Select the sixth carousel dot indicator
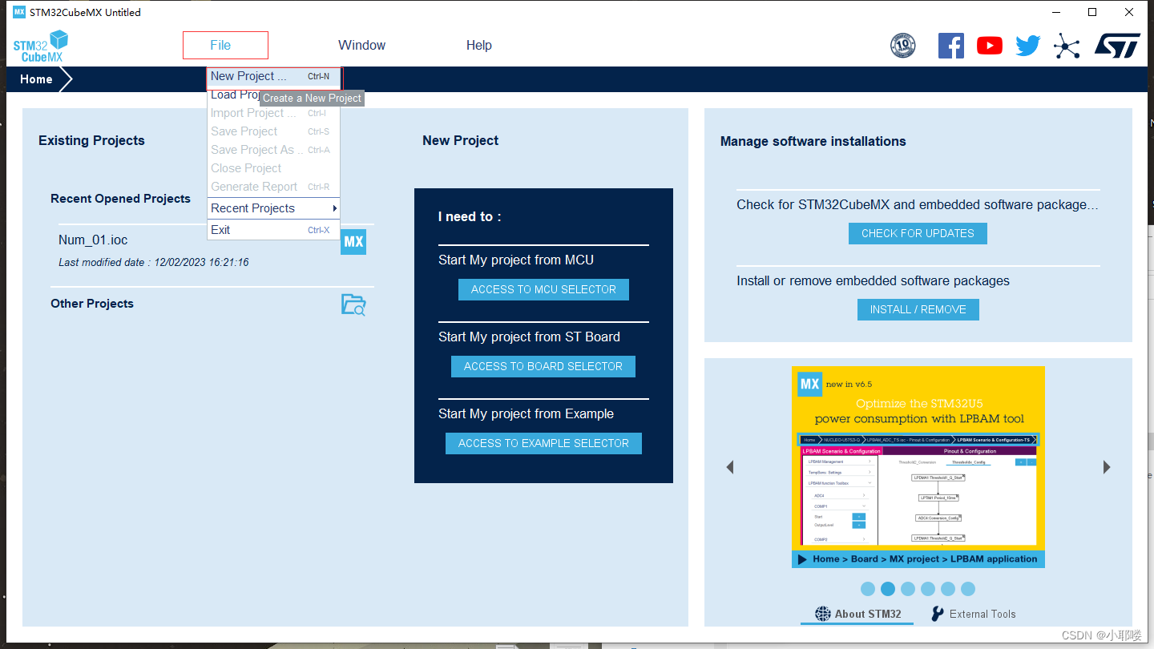Screen dimensions: 1154x649 (x=968, y=589)
